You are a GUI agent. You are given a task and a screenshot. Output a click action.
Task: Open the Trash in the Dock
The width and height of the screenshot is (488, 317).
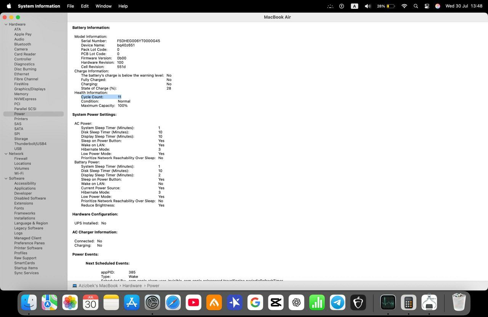459,303
